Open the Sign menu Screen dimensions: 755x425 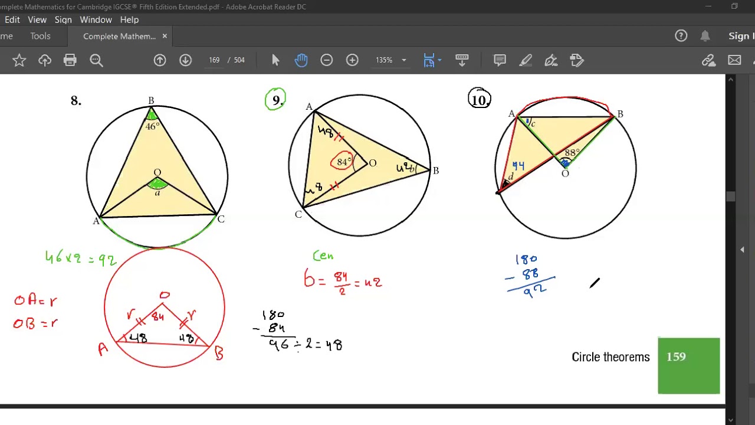[x=63, y=19]
